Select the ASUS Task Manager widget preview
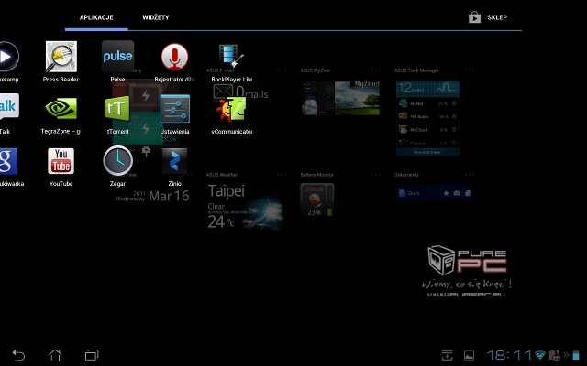Screen dimensions: 587x366 pos(427,118)
